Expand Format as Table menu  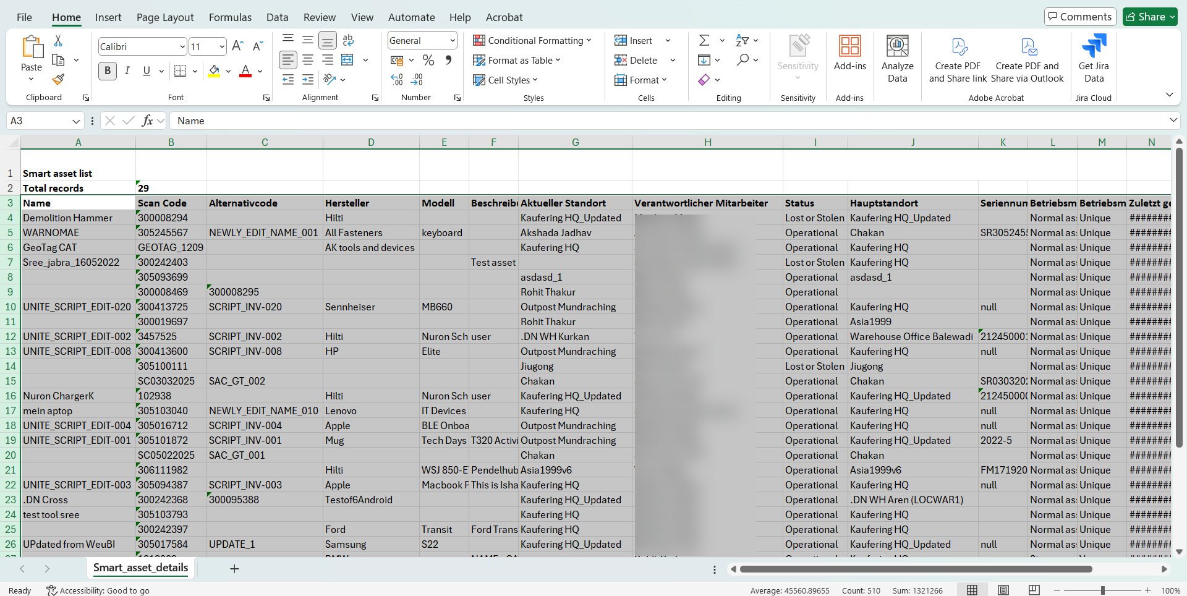coord(516,60)
